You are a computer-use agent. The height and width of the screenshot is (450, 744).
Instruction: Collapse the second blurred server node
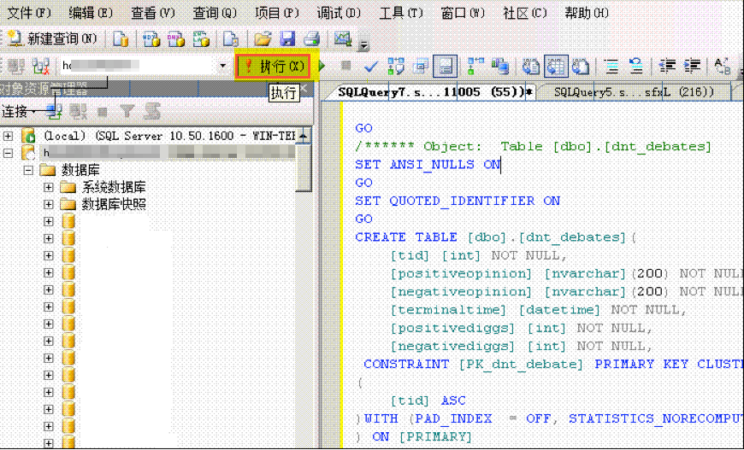tap(8, 153)
